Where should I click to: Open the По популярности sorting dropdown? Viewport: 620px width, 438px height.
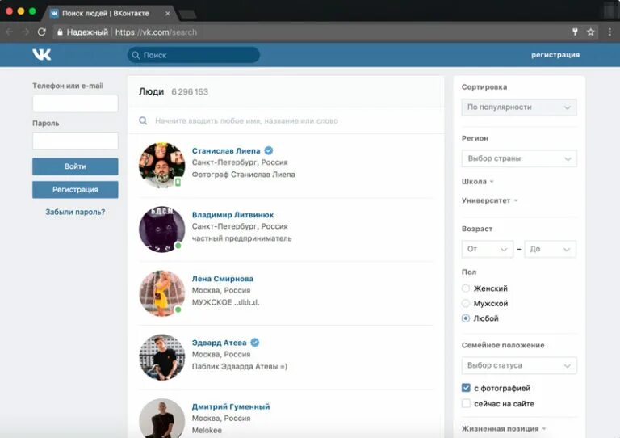click(x=519, y=107)
